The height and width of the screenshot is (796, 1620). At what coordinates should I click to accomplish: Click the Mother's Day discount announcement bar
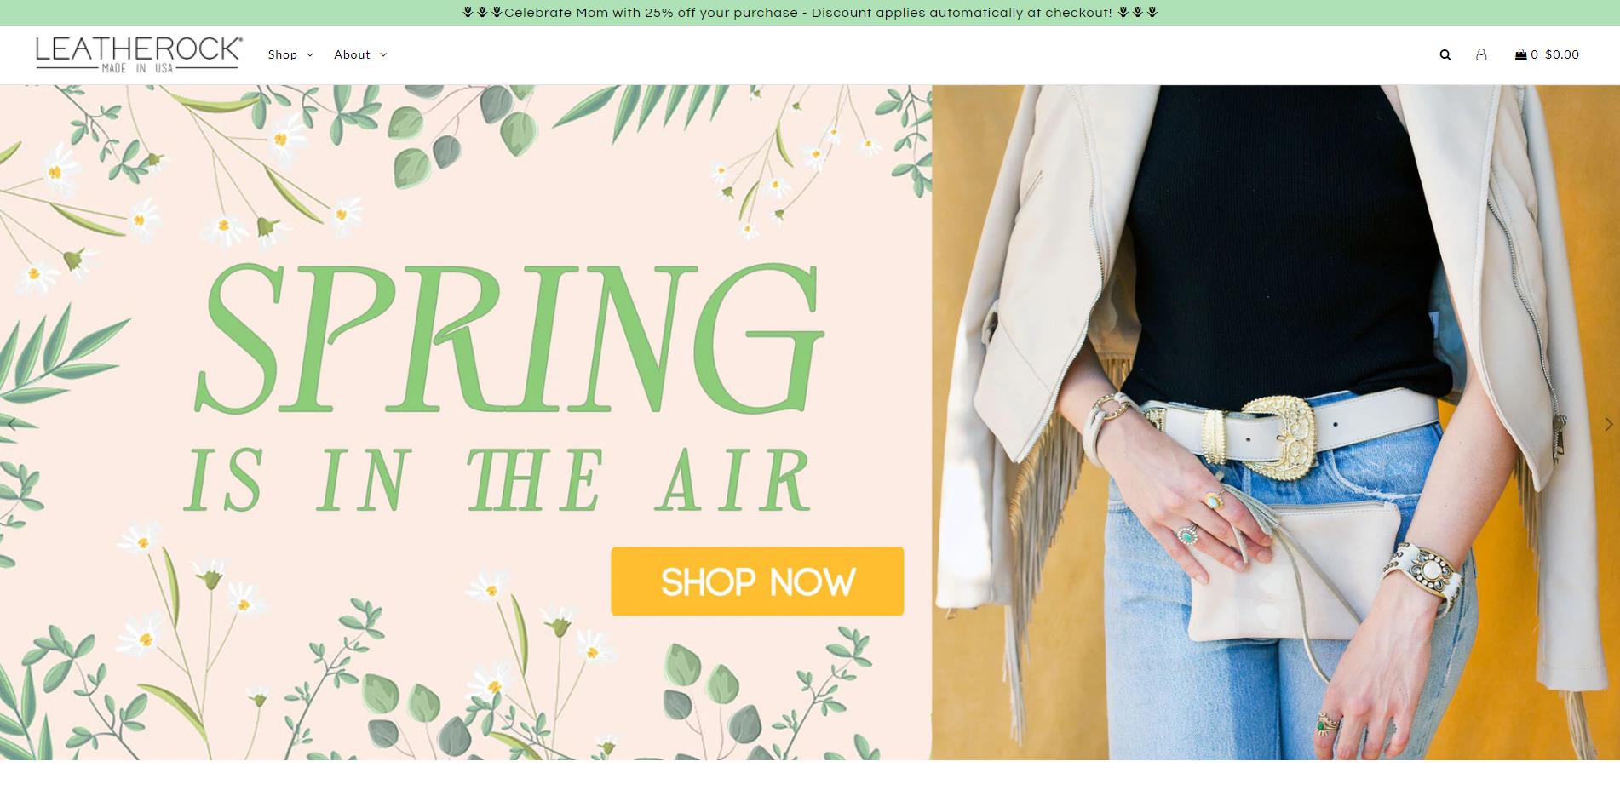(x=810, y=13)
